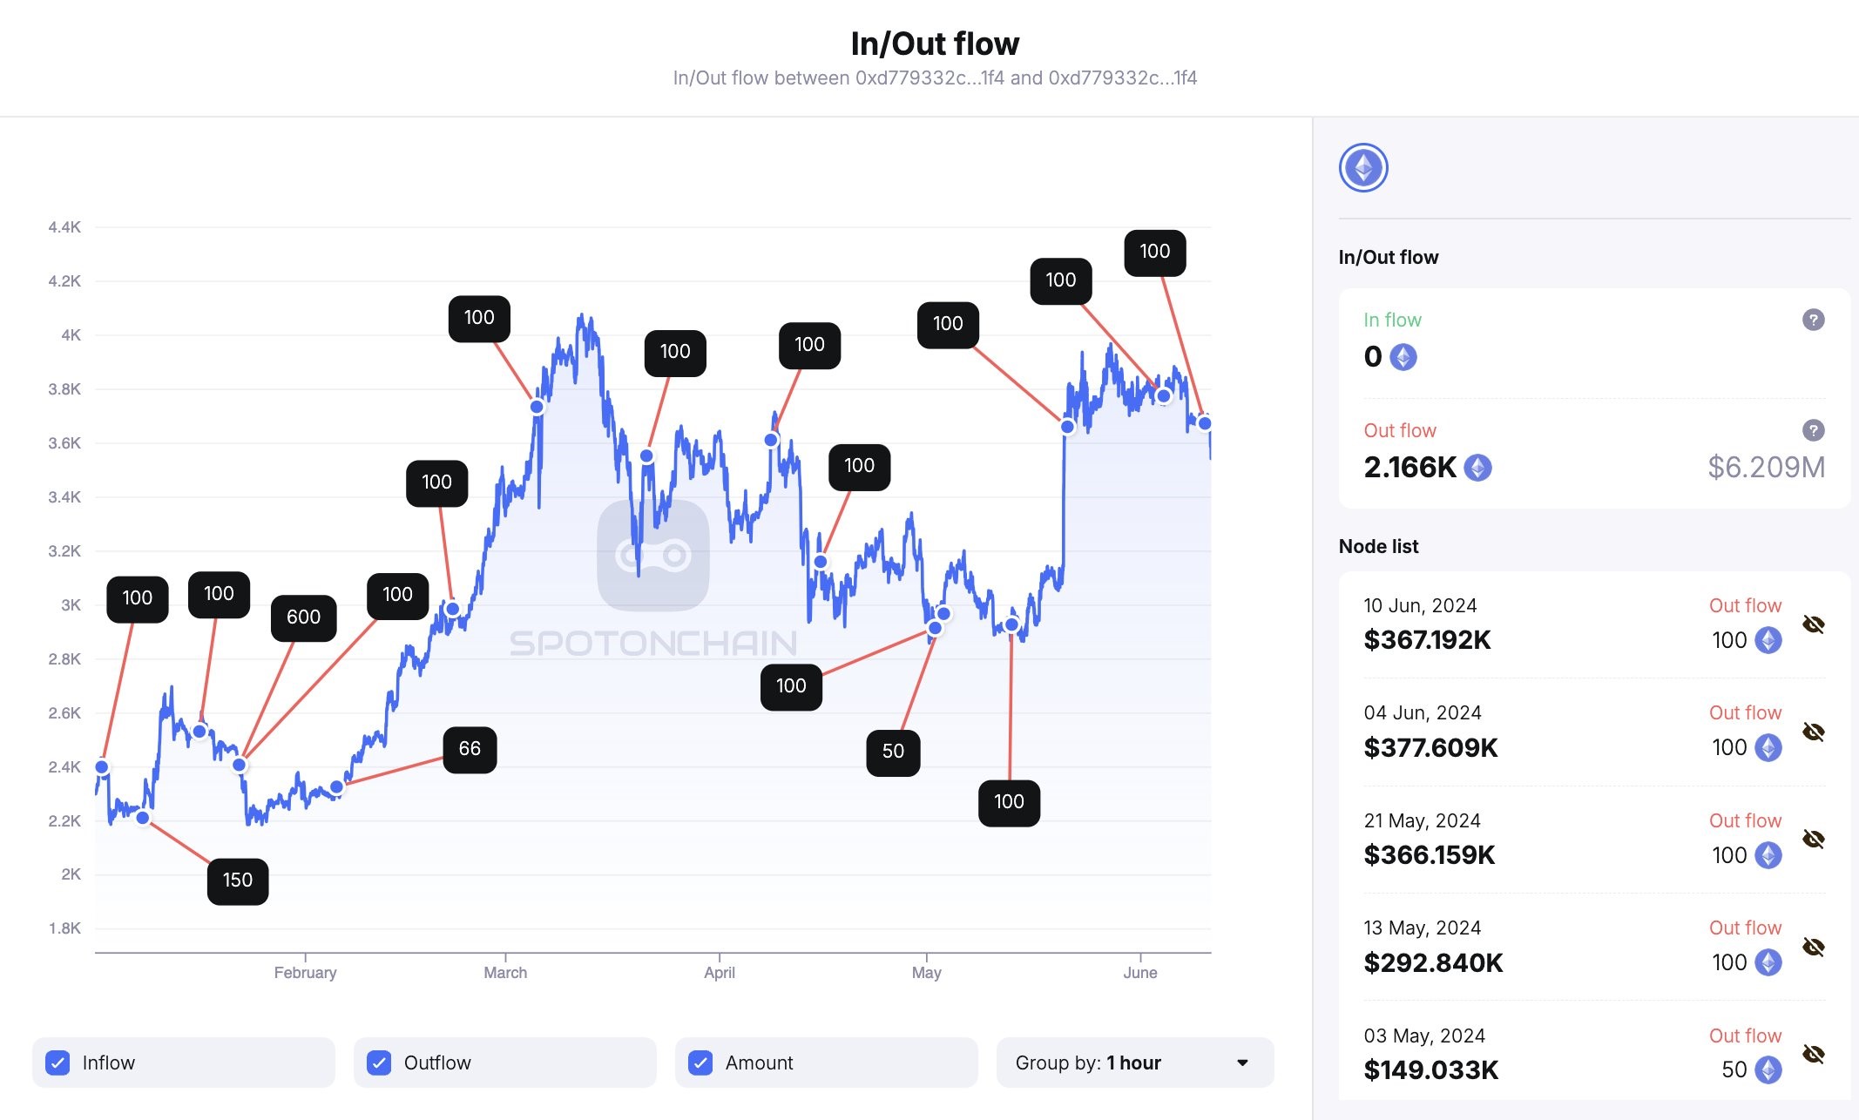Click the SpotOnChain watermark logo

tap(653, 555)
